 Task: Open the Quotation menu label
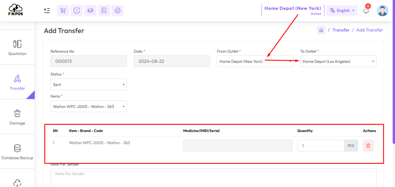[x=17, y=54]
